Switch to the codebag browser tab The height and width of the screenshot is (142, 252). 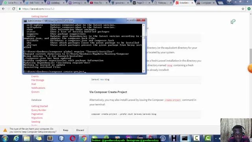[55, 3]
